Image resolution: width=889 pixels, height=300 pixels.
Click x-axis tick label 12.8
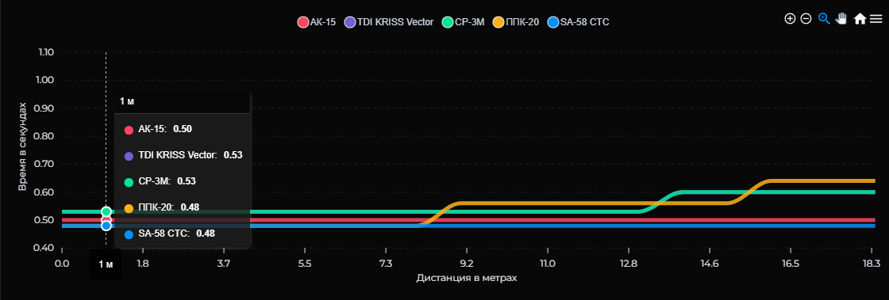click(x=628, y=264)
